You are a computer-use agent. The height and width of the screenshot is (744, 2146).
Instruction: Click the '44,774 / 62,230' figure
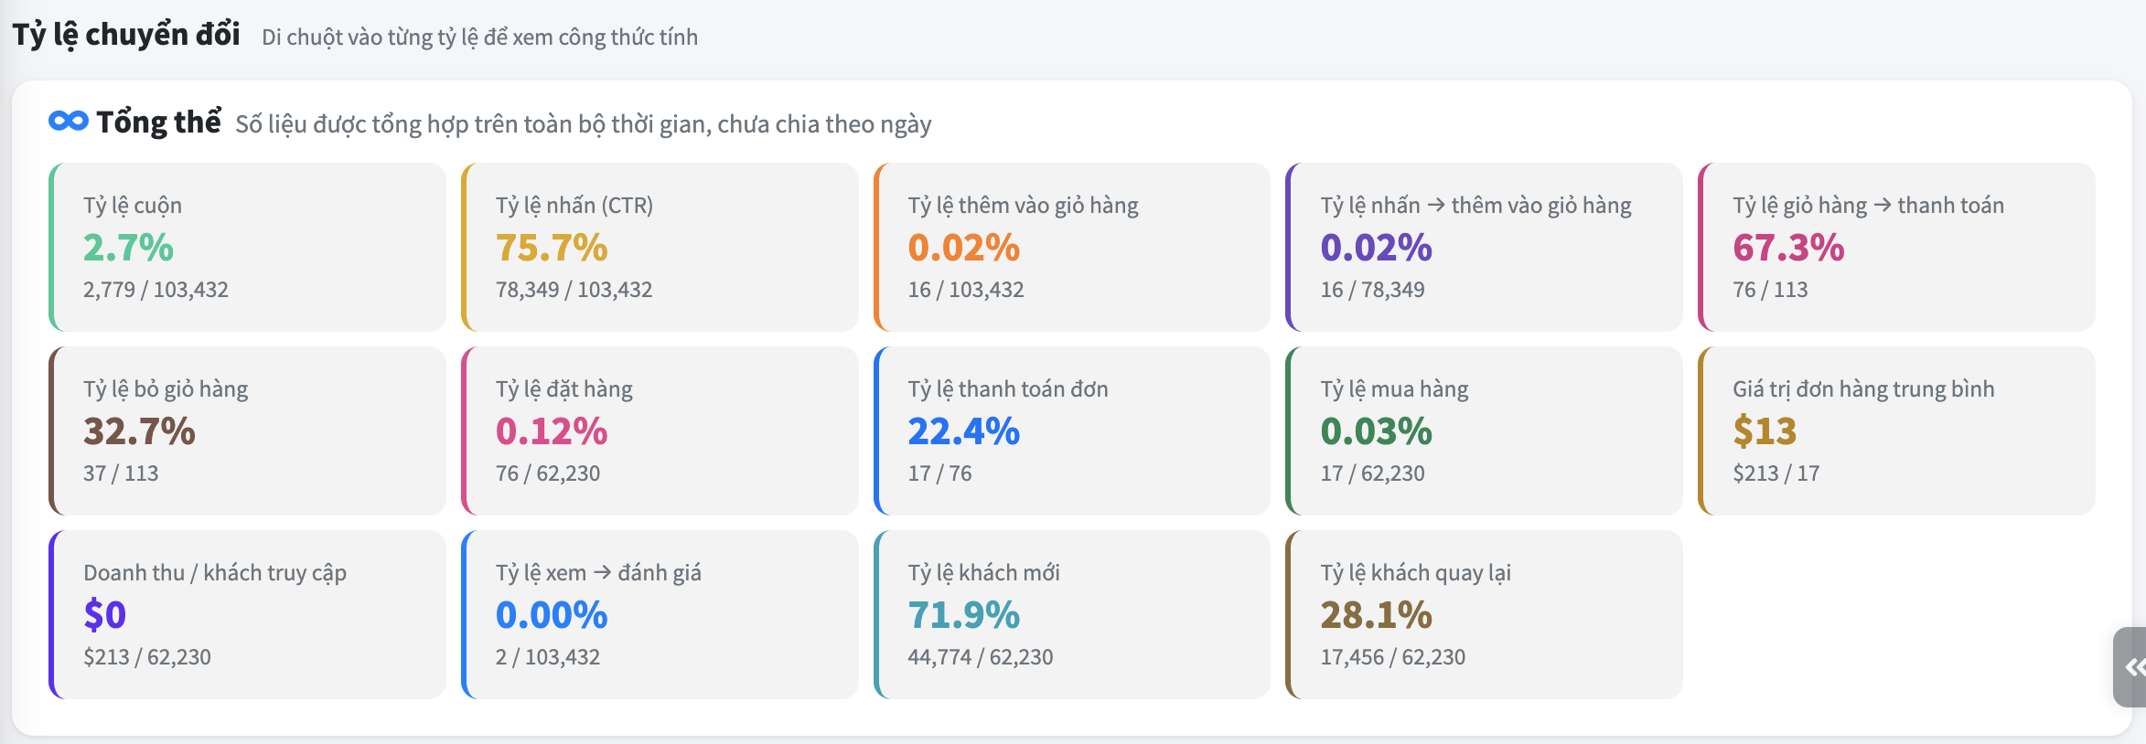click(x=981, y=656)
